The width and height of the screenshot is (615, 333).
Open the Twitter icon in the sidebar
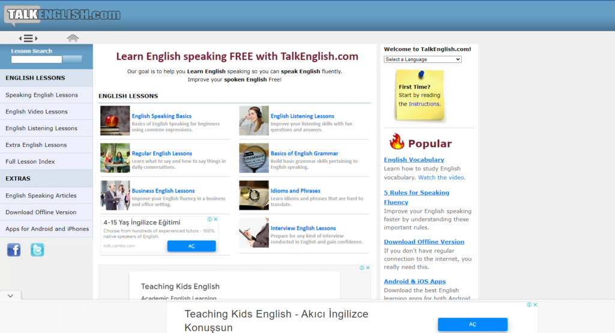pyautogui.click(x=37, y=250)
